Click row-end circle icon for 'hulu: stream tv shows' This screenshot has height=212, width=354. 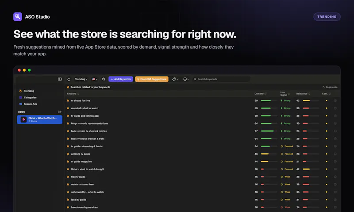(x=335, y=131)
